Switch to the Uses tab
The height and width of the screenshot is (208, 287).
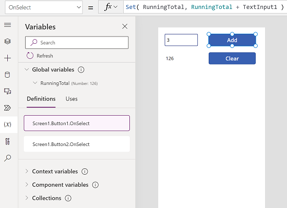click(71, 99)
